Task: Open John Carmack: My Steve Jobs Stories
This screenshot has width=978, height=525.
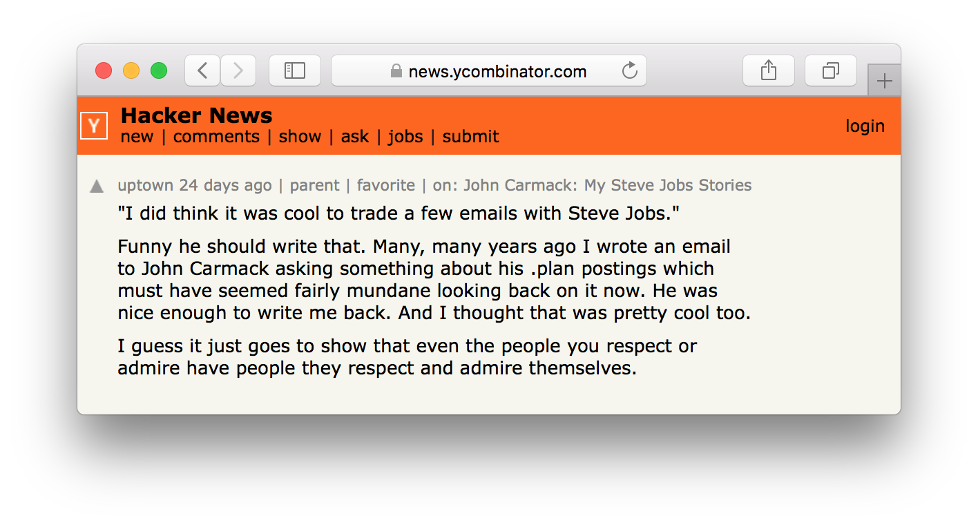Action: tap(607, 185)
